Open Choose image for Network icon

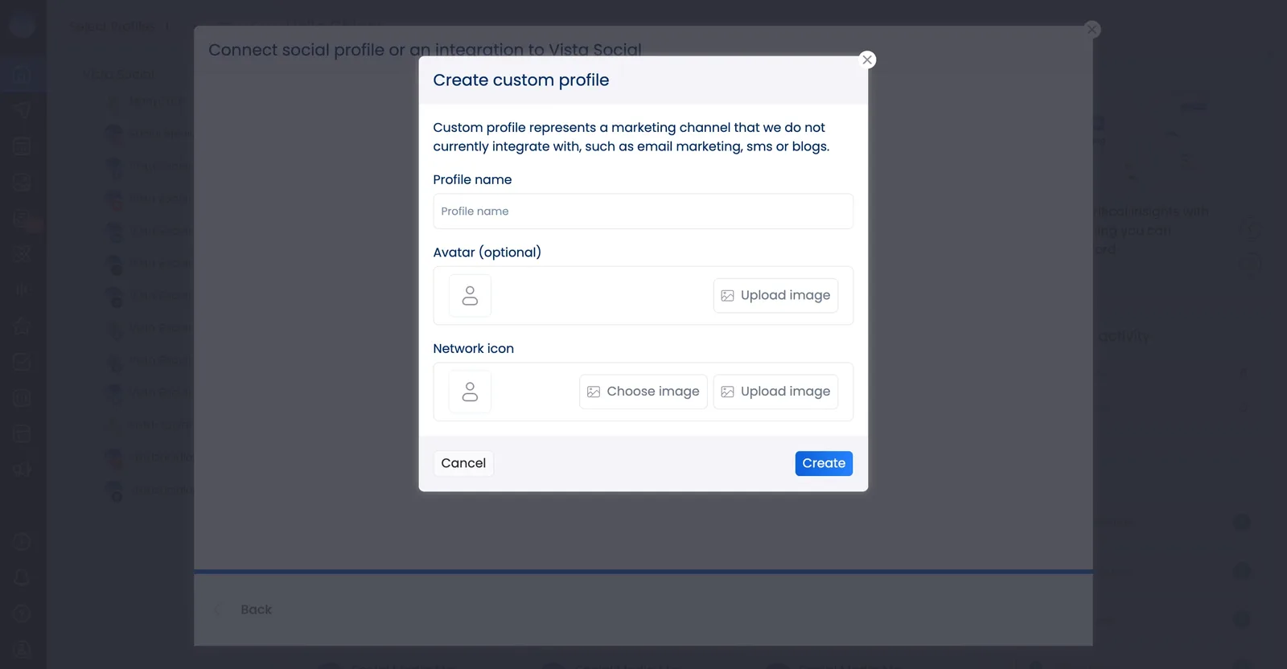(643, 392)
